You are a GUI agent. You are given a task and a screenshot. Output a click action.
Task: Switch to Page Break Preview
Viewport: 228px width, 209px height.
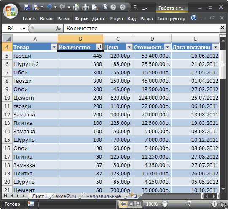138,204
